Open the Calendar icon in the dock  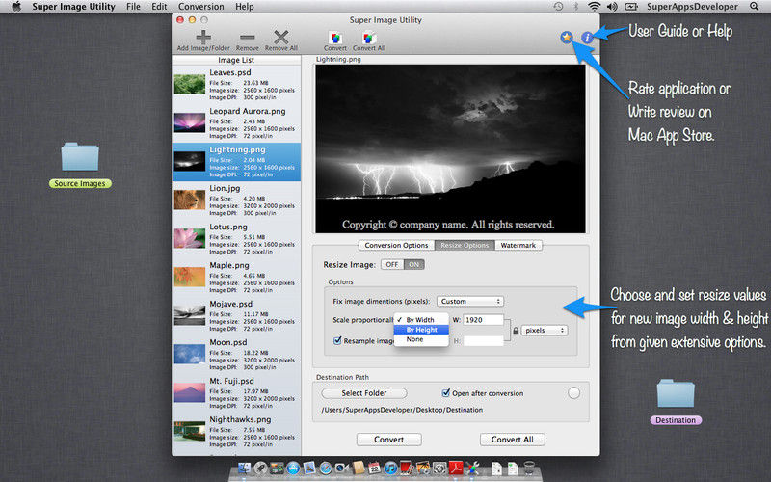click(x=374, y=468)
